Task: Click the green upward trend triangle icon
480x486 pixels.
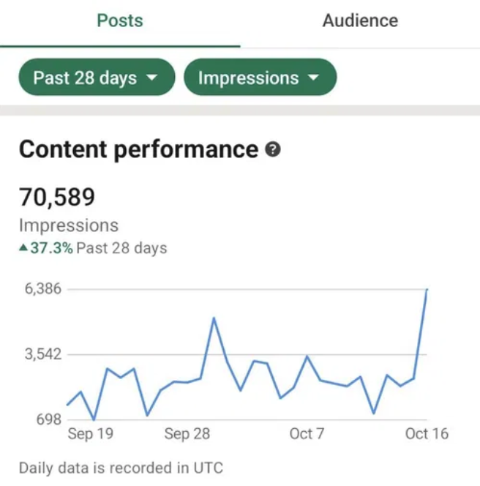Action: 23,248
